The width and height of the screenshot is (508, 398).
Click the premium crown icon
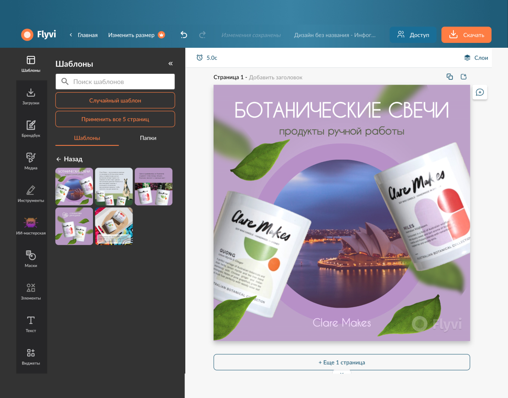click(x=161, y=35)
